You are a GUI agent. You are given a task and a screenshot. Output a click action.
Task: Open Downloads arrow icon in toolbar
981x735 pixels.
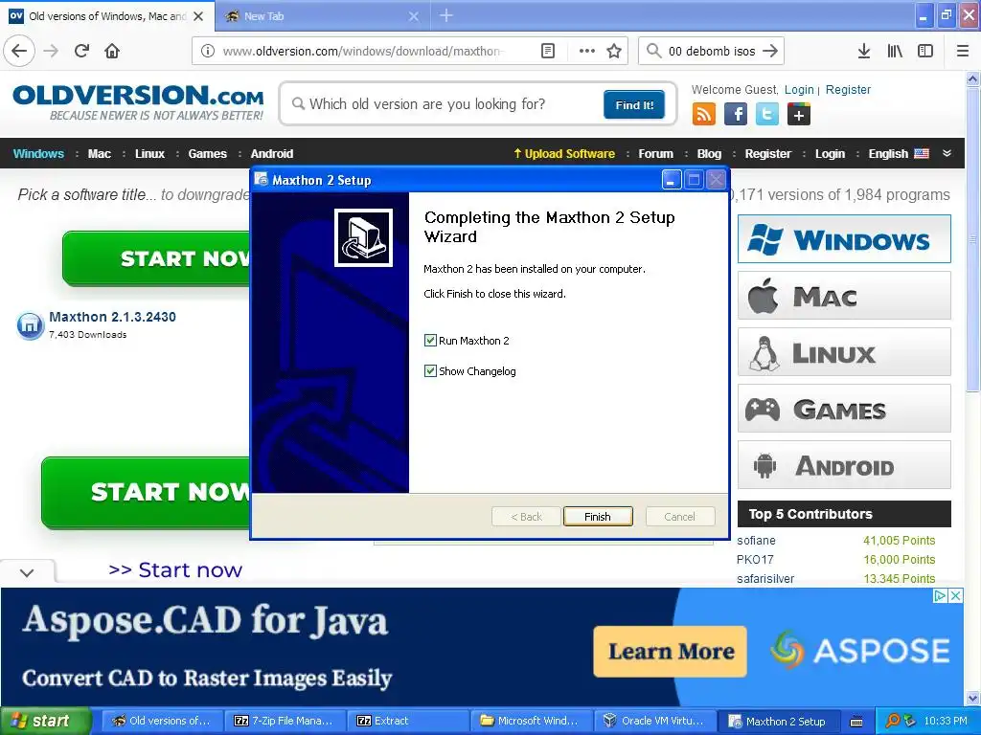click(863, 51)
